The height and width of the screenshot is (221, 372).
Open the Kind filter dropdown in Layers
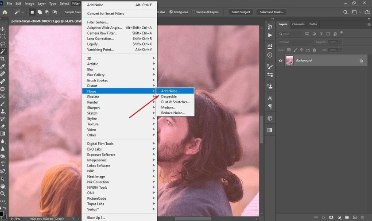(290, 34)
